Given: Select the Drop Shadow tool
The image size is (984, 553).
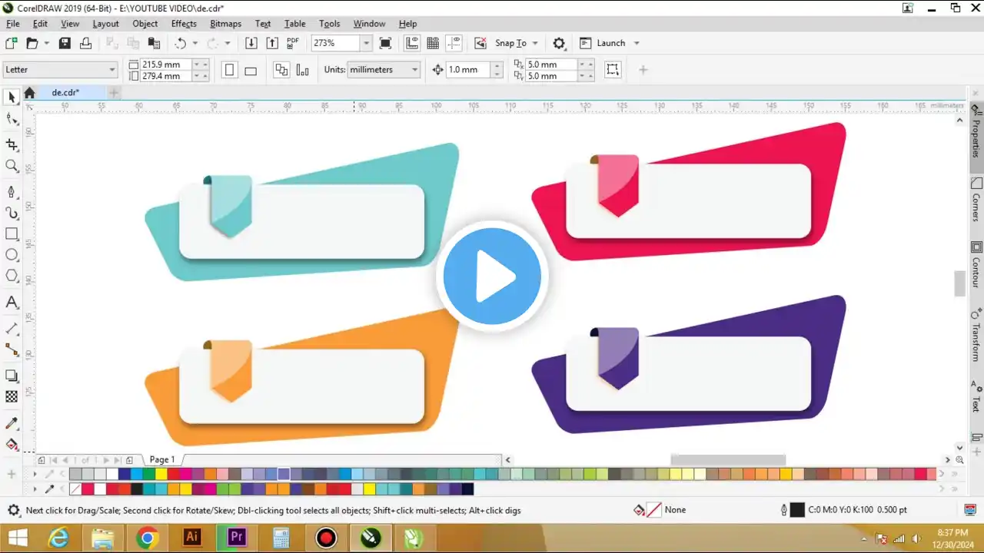Looking at the screenshot, I should click(12, 376).
